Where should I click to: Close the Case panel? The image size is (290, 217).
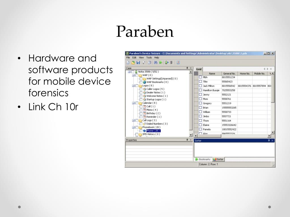(x=191, y=68)
